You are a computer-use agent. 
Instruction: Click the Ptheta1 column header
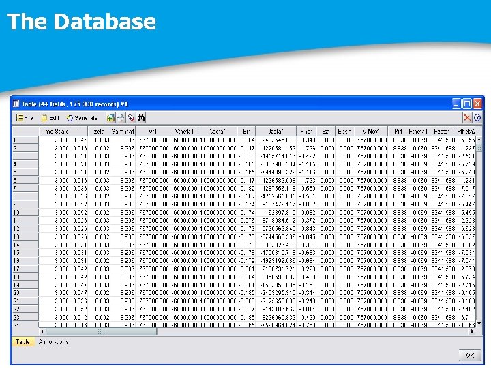(x=418, y=132)
